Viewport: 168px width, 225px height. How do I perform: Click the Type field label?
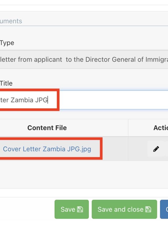[x=7, y=43]
